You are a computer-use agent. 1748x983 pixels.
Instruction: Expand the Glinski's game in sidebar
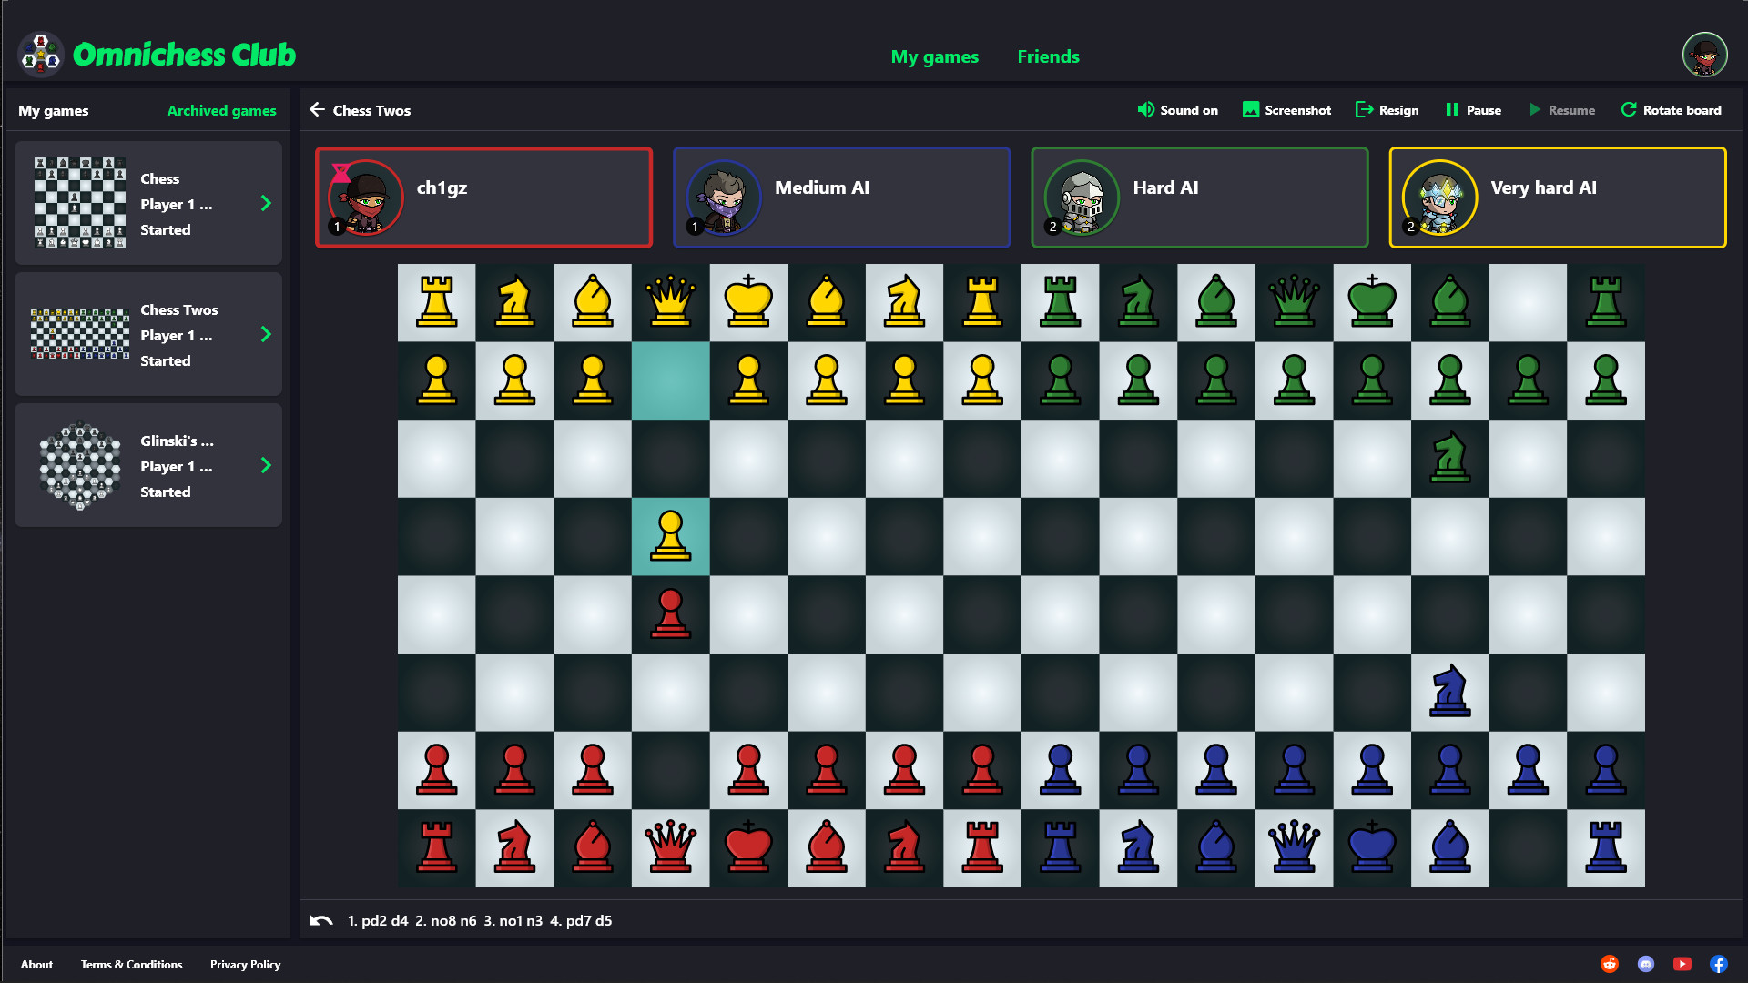tap(267, 466)
